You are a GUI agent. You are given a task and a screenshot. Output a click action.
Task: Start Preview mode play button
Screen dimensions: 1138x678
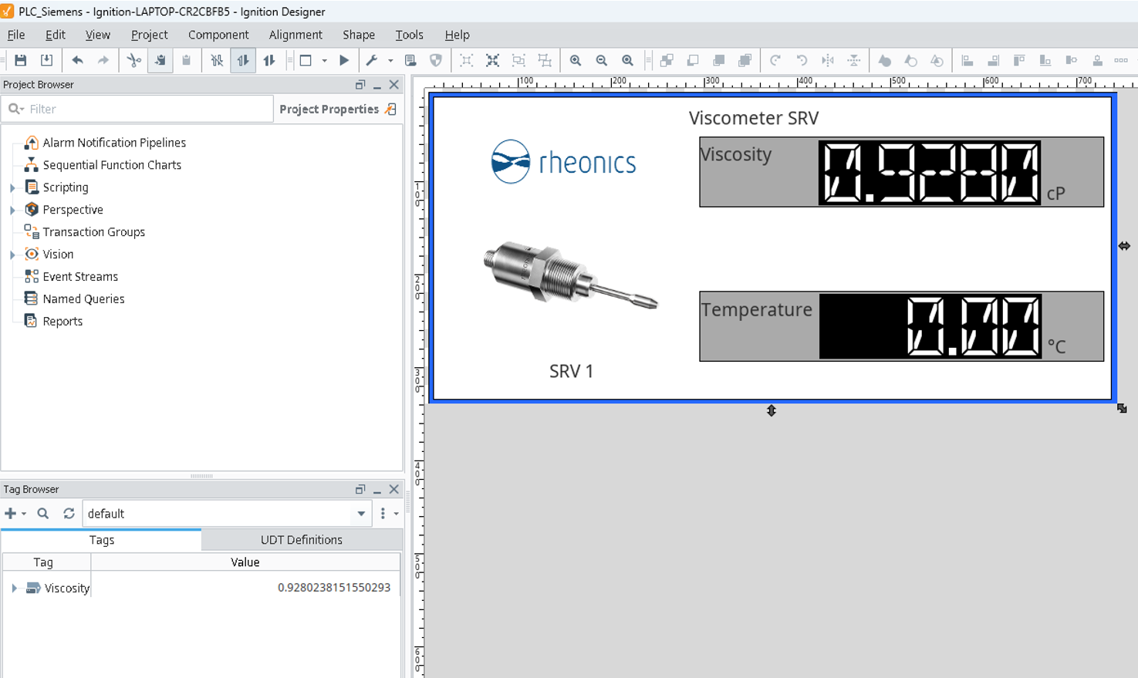344,60
